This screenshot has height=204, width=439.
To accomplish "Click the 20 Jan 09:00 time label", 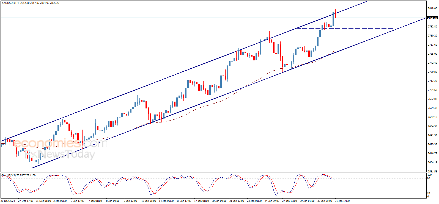I will (219, 201).
